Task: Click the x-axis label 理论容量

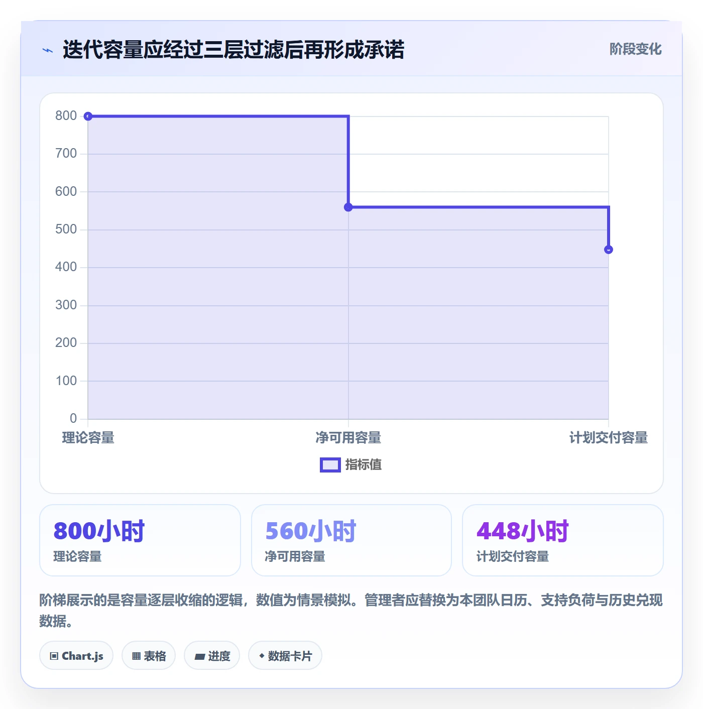Action: (x=88, y=438)
